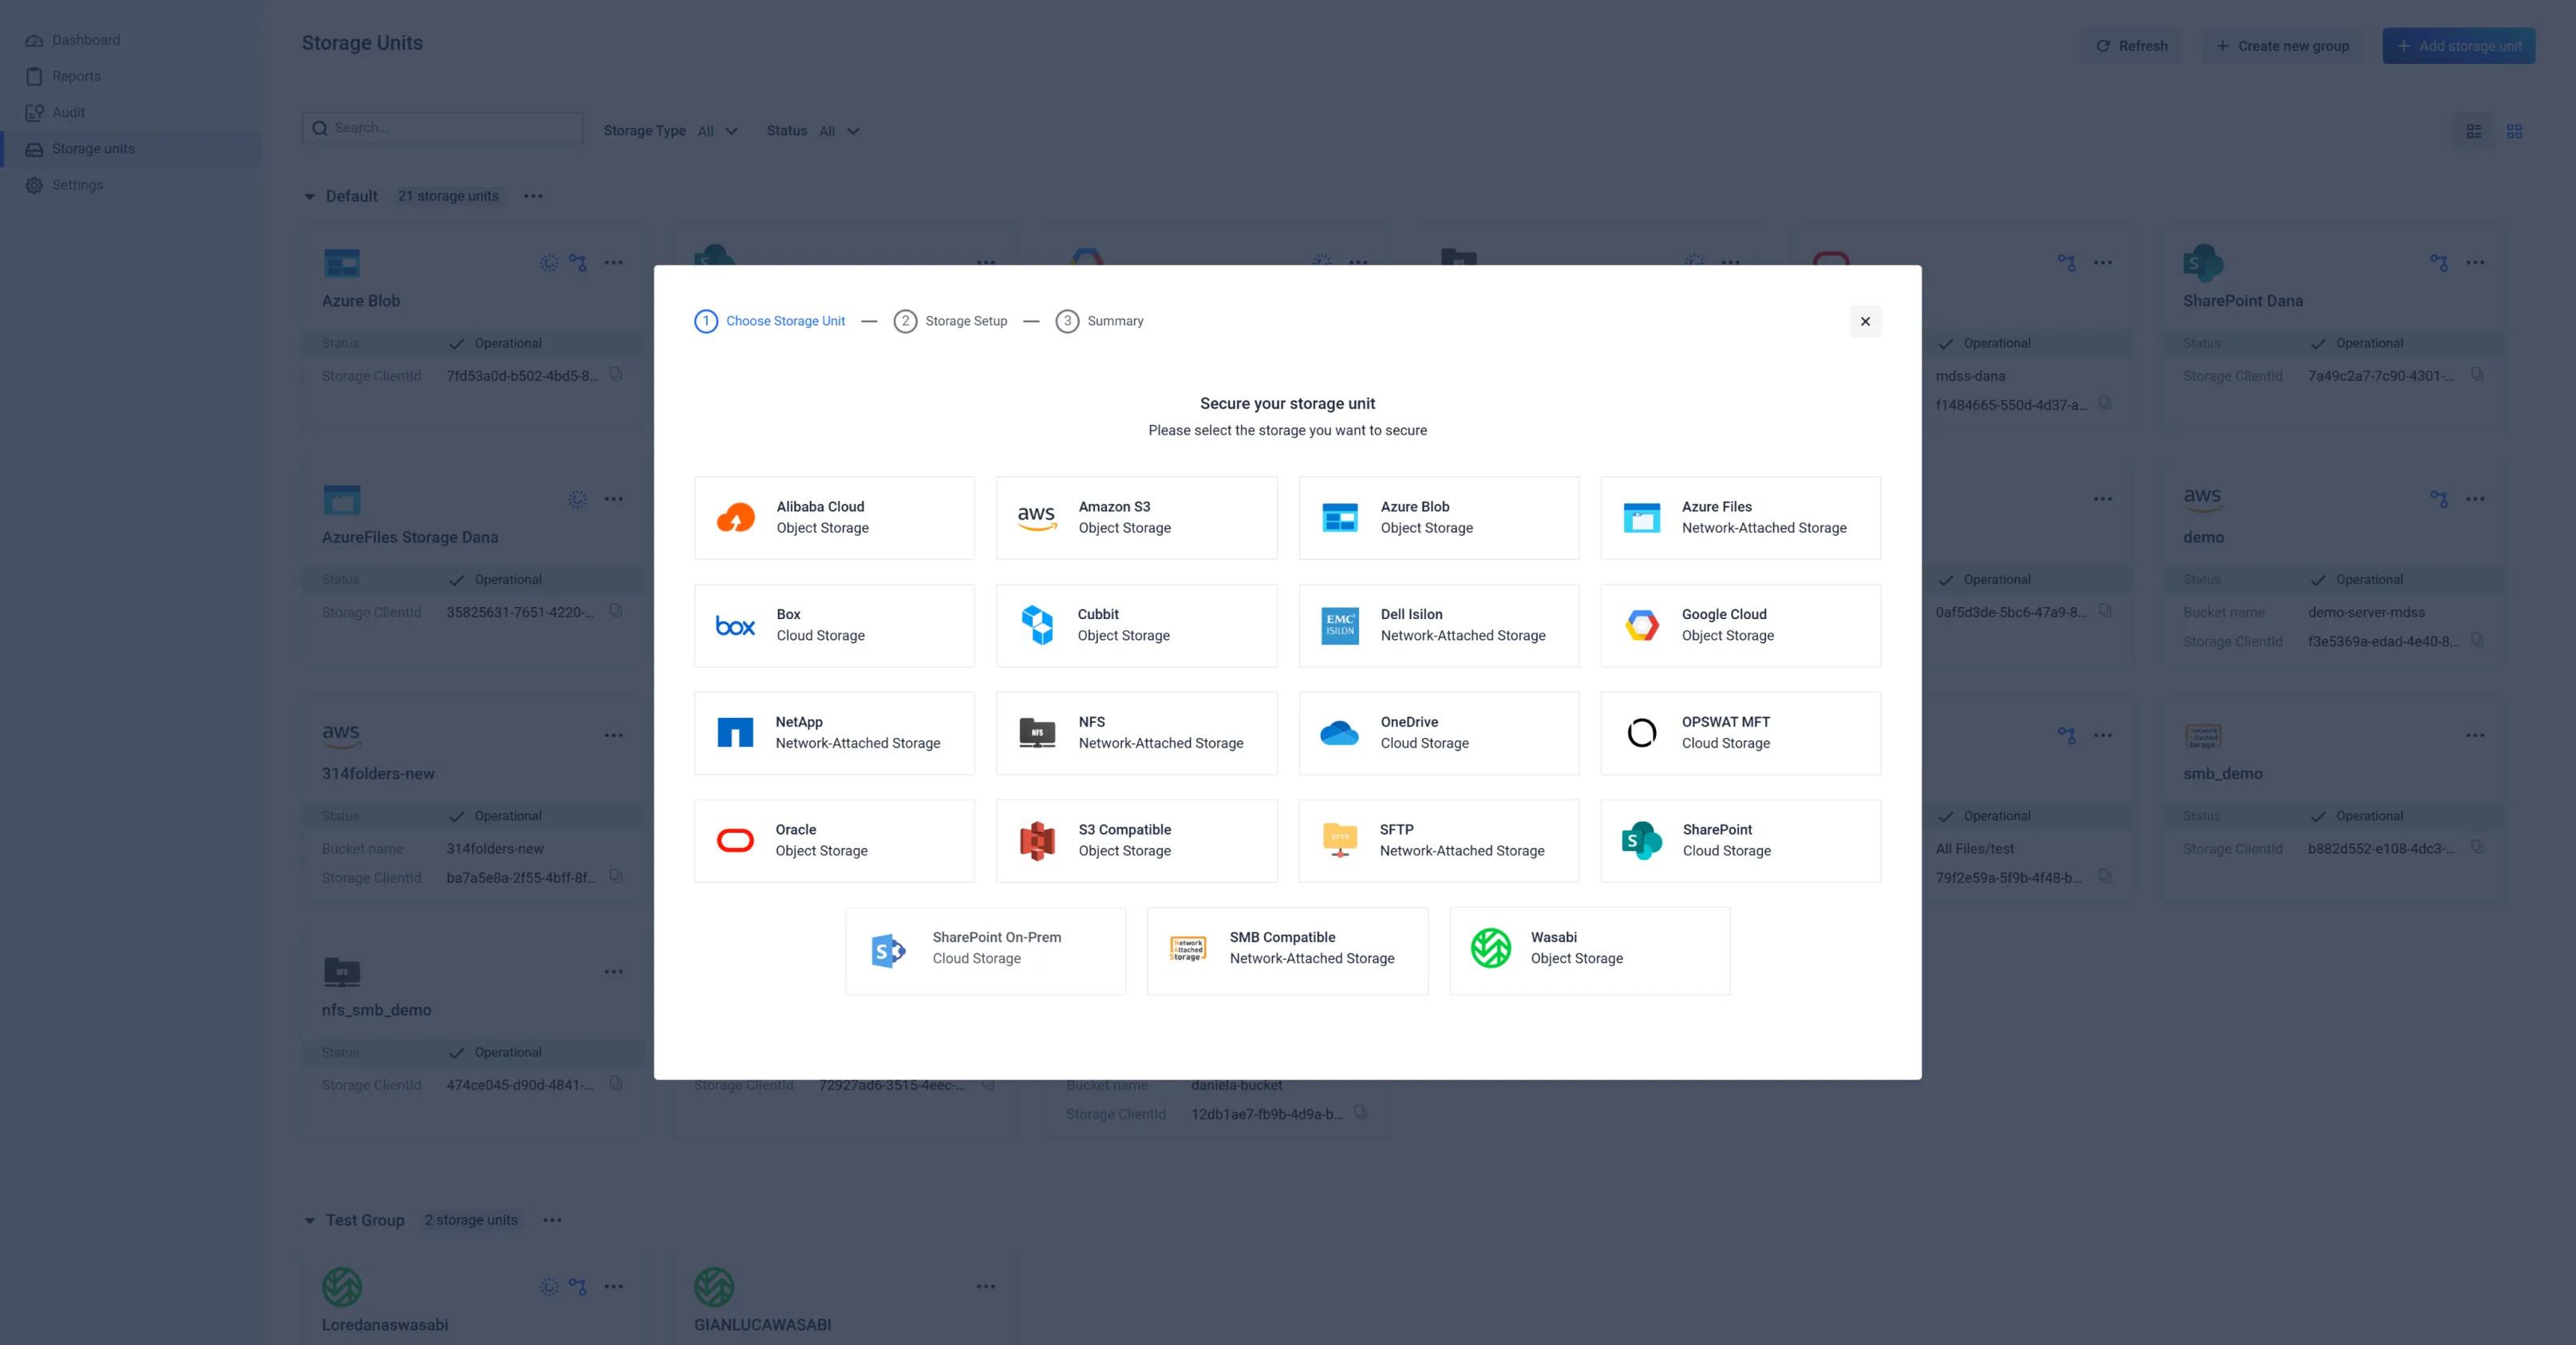Switch to list view layout

coord(2474,131)
